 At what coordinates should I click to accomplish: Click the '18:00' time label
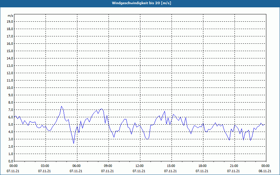tap(203, 166)
